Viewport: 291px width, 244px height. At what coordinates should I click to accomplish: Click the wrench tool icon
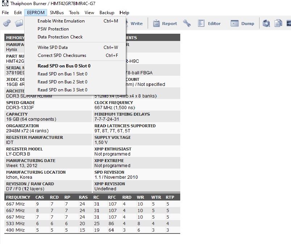tap(187, 24)
